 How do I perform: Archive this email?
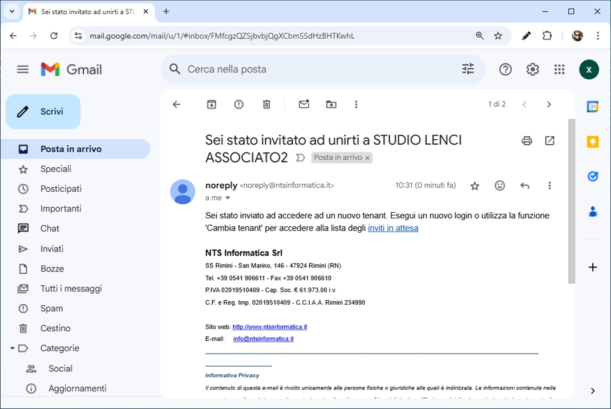click(x=211, y=104)
